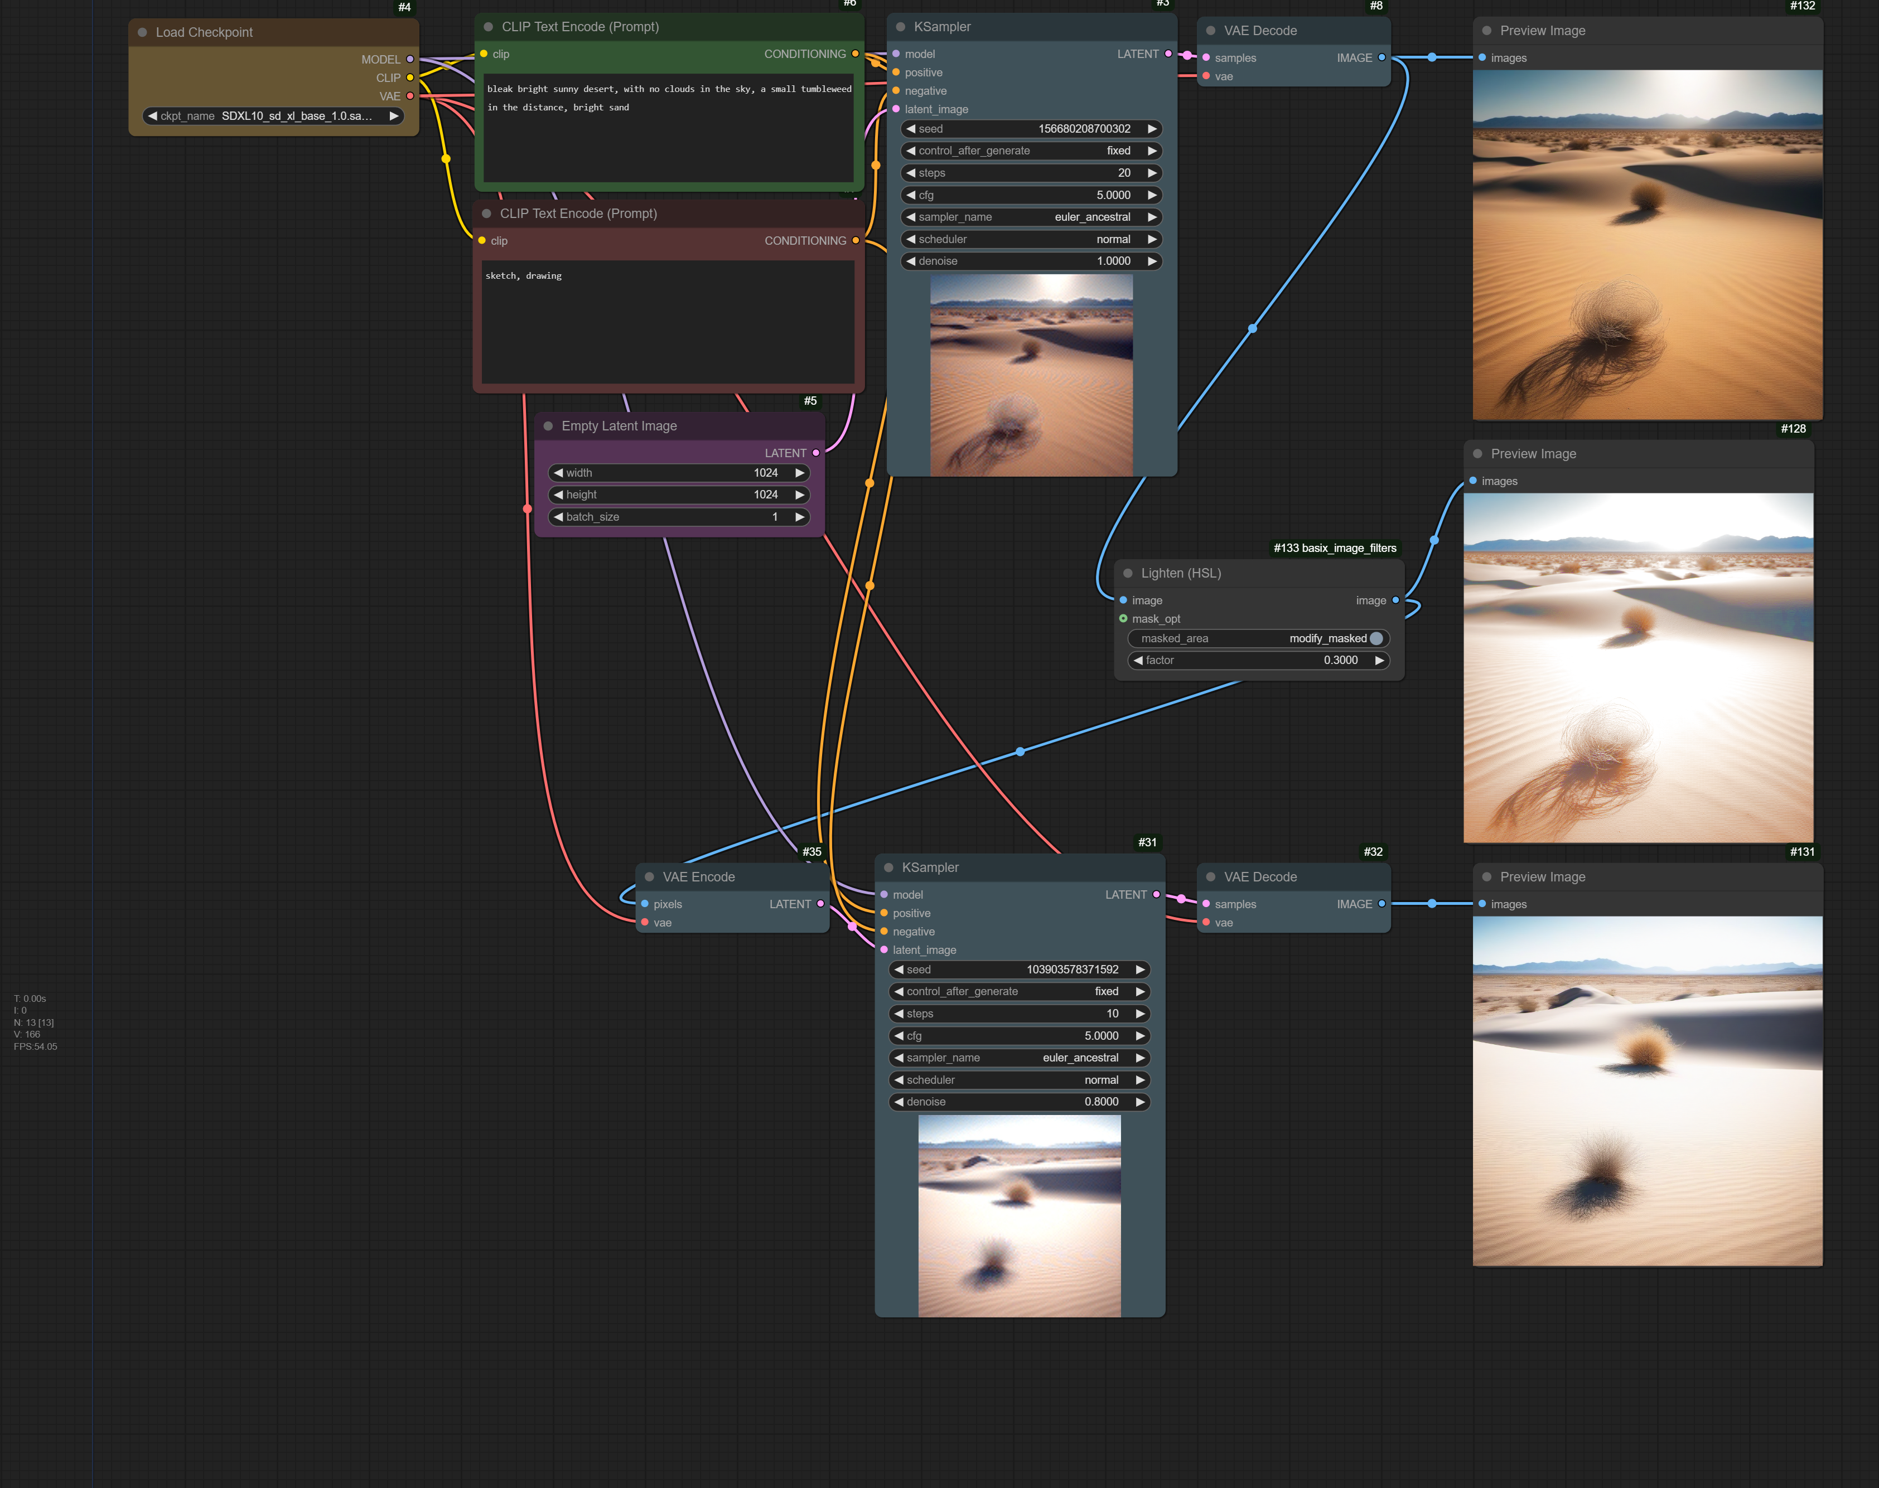
Task: Collapse the middle Preview Image node dot
Action: (x=1477, y=454)
